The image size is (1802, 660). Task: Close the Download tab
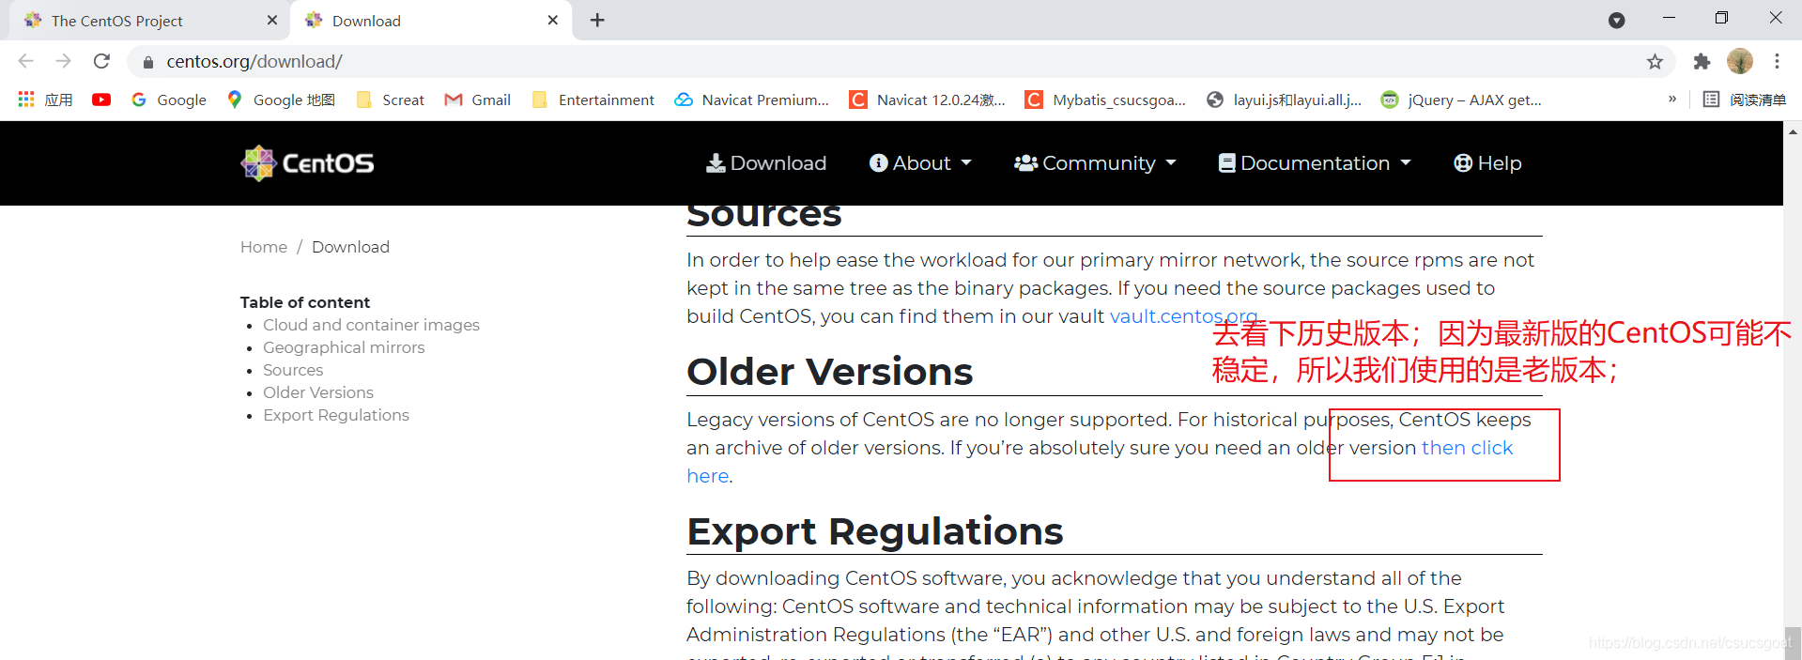click(x=553, y=20)
